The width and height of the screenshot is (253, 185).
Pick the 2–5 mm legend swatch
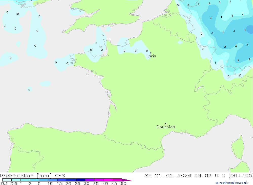pos(34,180)
